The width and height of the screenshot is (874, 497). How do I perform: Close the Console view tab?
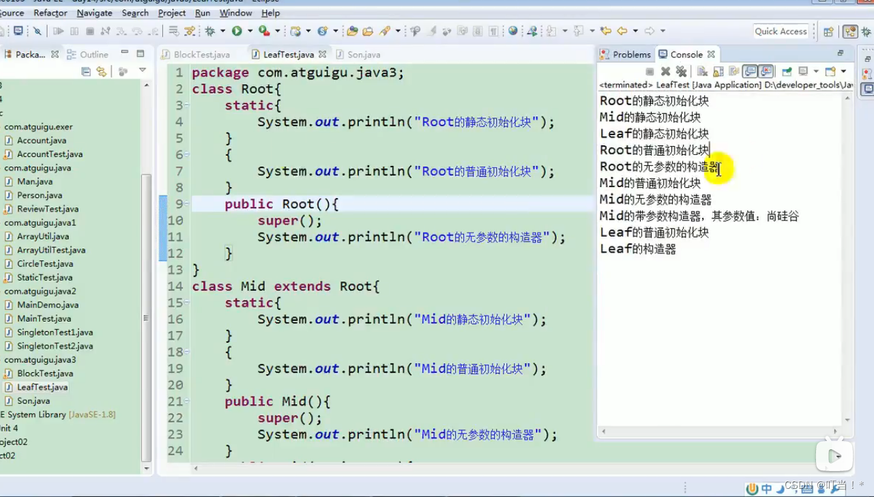coord(711,55)
